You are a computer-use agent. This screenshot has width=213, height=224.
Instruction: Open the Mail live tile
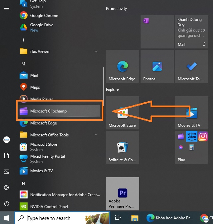pos(191,32)
